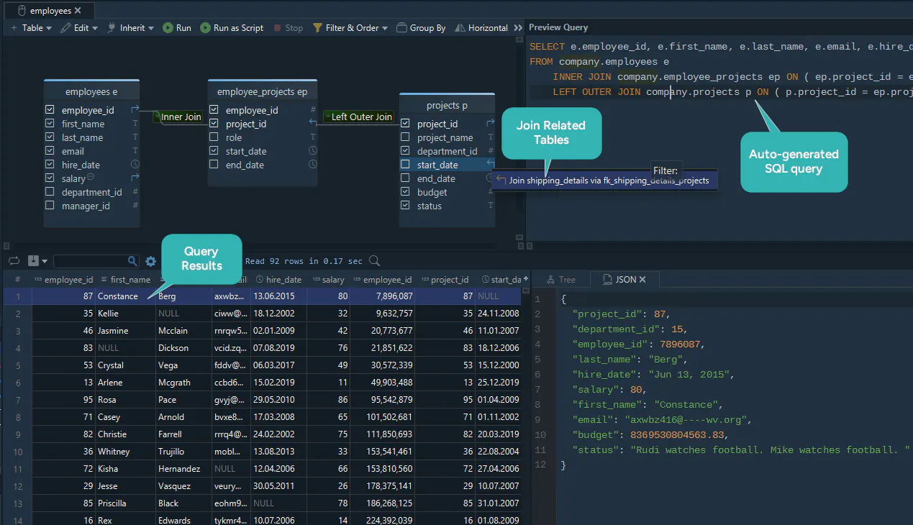Switch layout using the Horizontal button

click(x=481, y=28)
